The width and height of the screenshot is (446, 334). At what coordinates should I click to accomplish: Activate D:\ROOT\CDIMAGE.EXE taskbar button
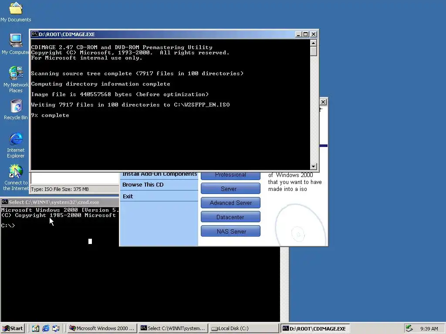pos(315,328)
